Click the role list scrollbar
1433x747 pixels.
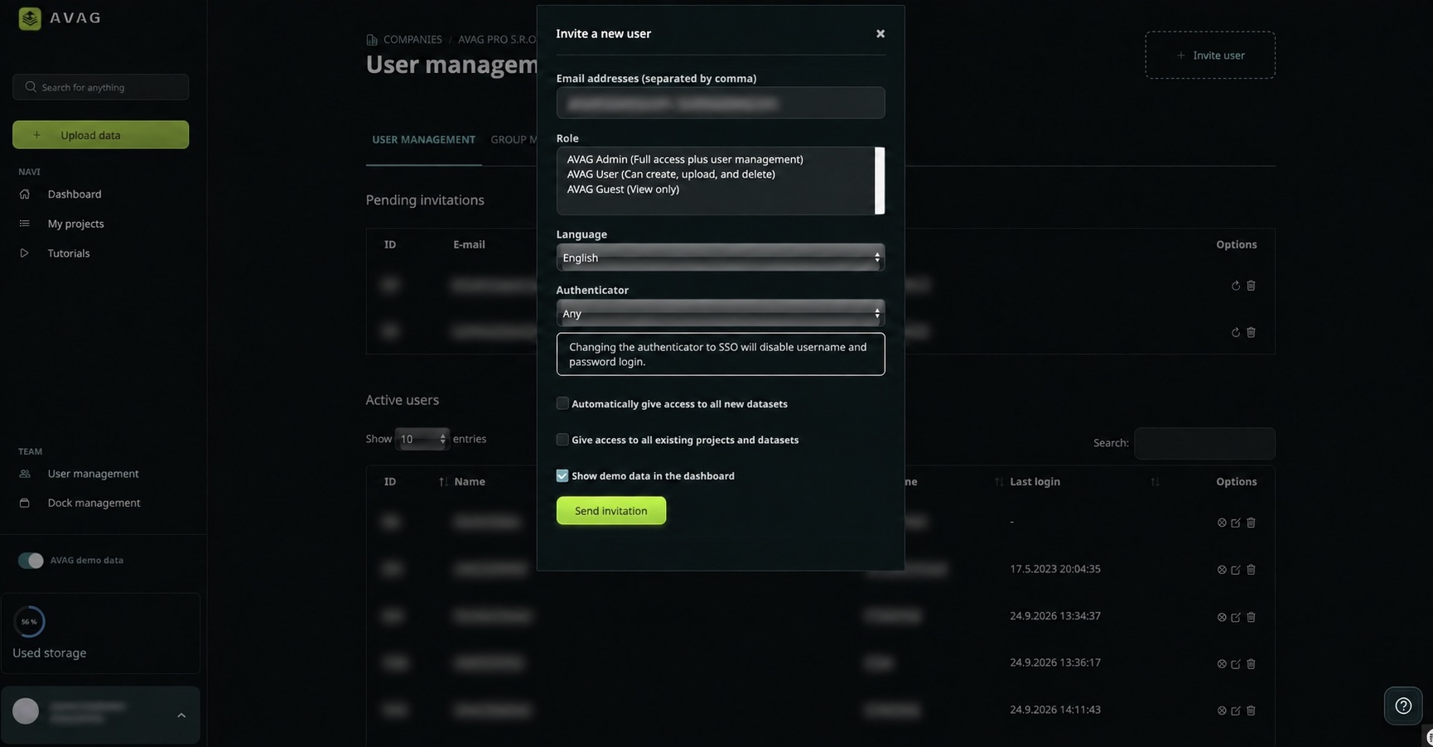point(880,181)
